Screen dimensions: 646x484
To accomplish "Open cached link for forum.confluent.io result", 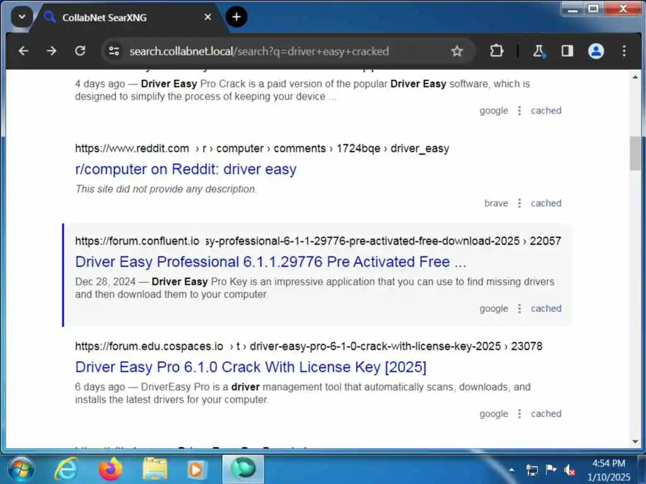I will pos(546,308).
